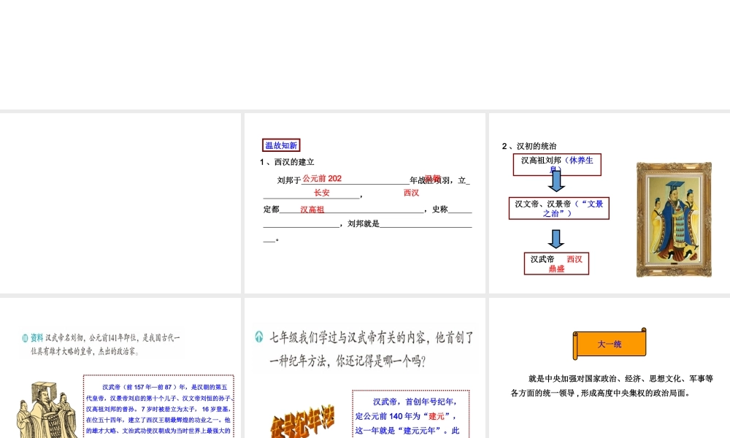Click the orange 大一统 scroll banner

pyautogui.click(x=610, y=344)
